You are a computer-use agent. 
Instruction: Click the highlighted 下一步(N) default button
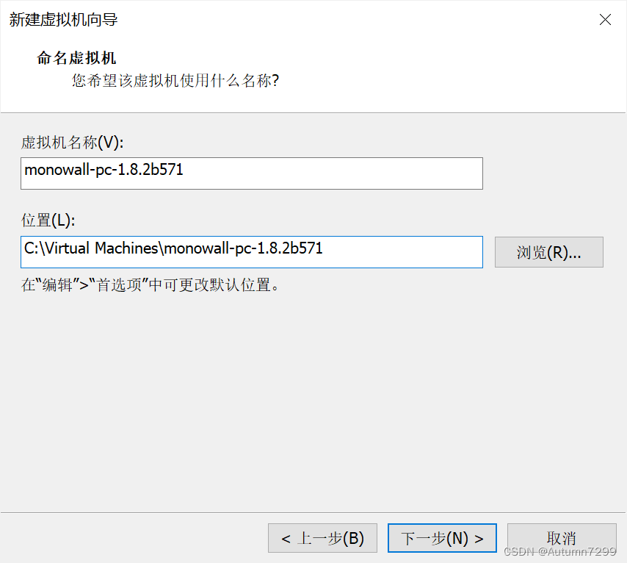point(441,538)
